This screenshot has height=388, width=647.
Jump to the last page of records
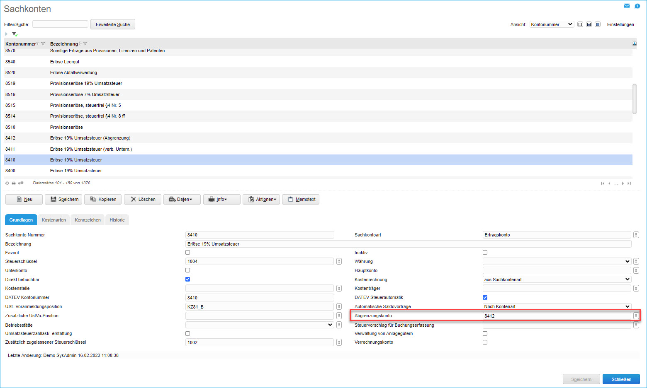pyautogui.click(x=629, y=183)
